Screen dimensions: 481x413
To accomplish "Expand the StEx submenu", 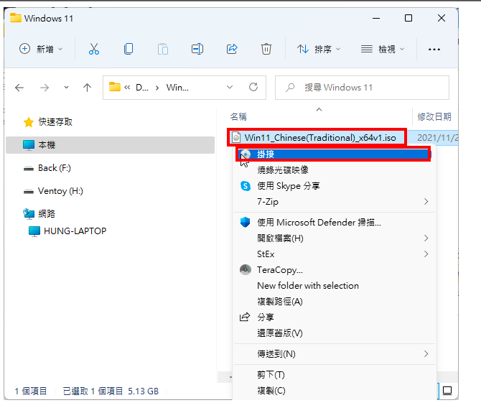I will [426, 254].
